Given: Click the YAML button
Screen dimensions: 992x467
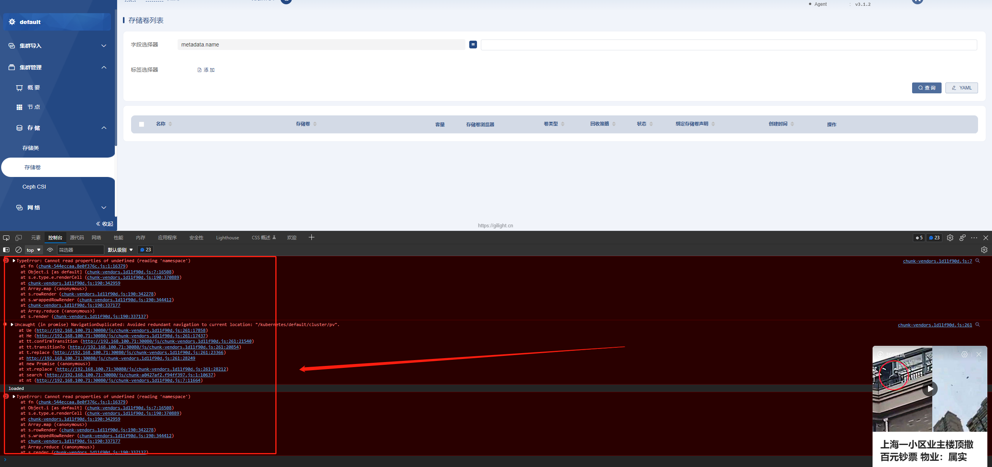Looking at the screenshot, I should click(x=961, y=88).
